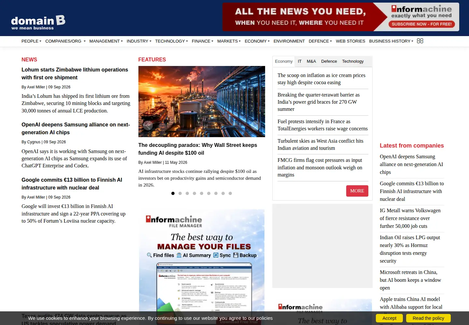The image size is (469, 325).
Task: Open ice cream inflation scoop story
Action: 321,79
